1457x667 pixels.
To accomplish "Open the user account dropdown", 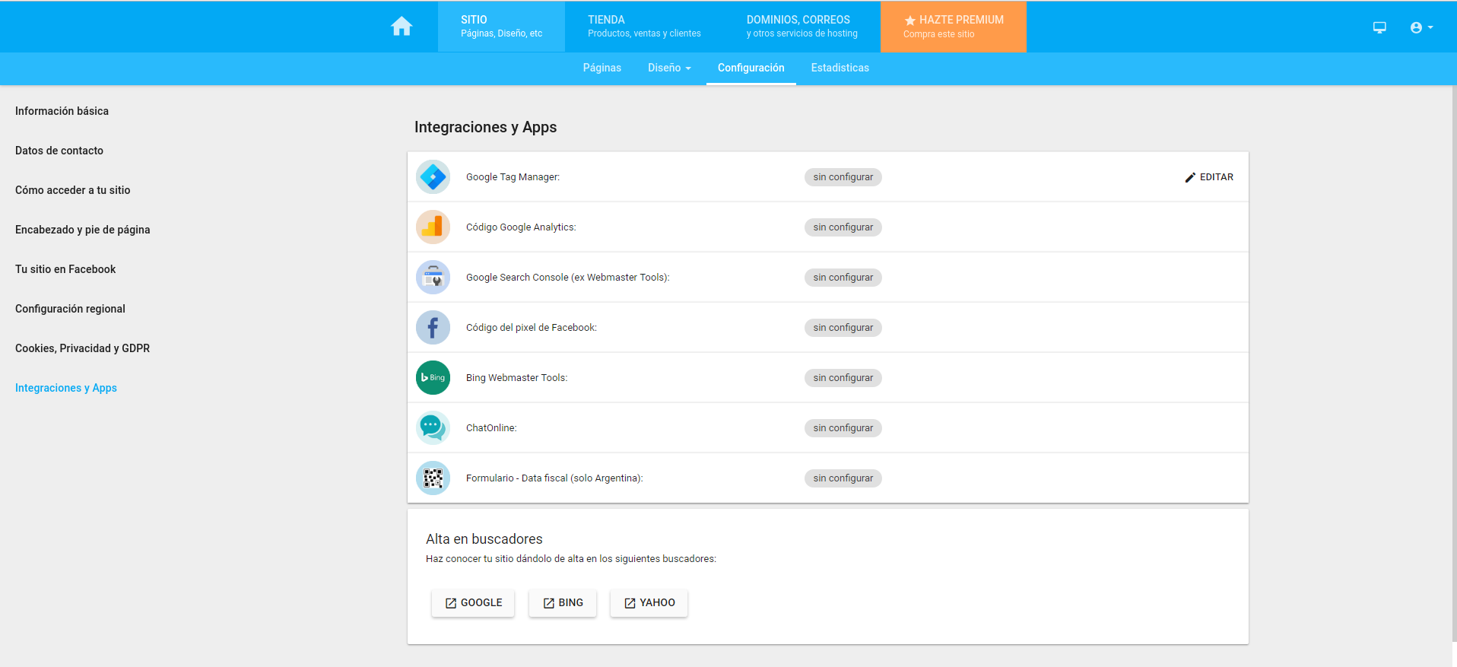I will (x=1420, y=27).
